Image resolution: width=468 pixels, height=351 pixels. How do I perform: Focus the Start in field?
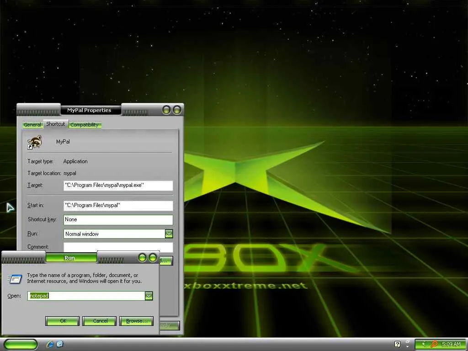pos(118,205)
